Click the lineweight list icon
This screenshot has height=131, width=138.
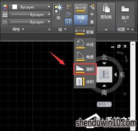[5, 14]
